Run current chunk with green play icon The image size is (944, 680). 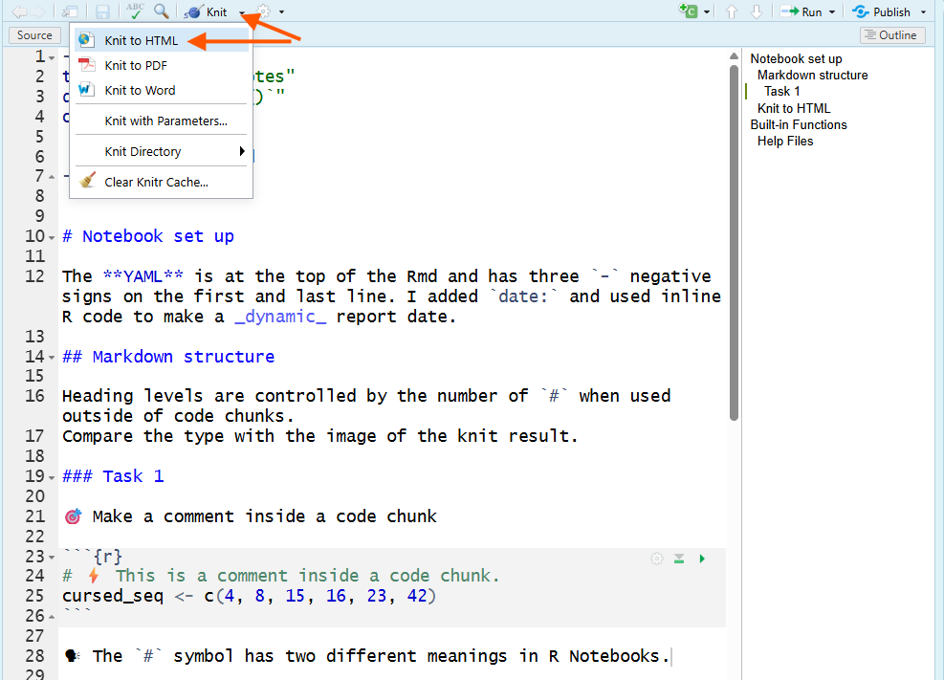tap(702, 559)
